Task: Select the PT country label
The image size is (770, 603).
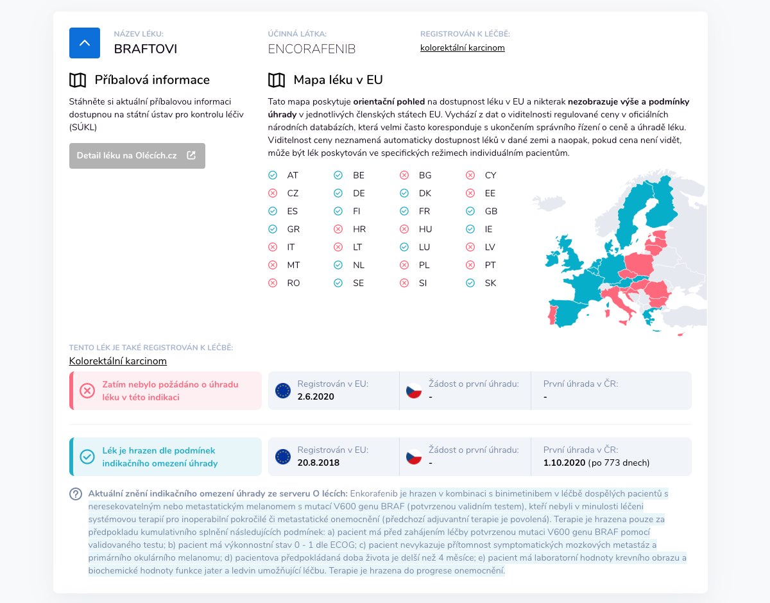Action: coord(490,265)
